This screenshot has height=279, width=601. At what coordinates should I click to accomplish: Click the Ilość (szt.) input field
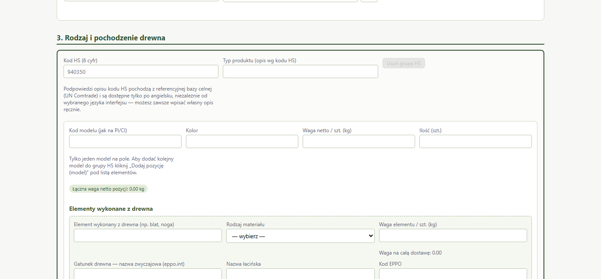point(476,142)
